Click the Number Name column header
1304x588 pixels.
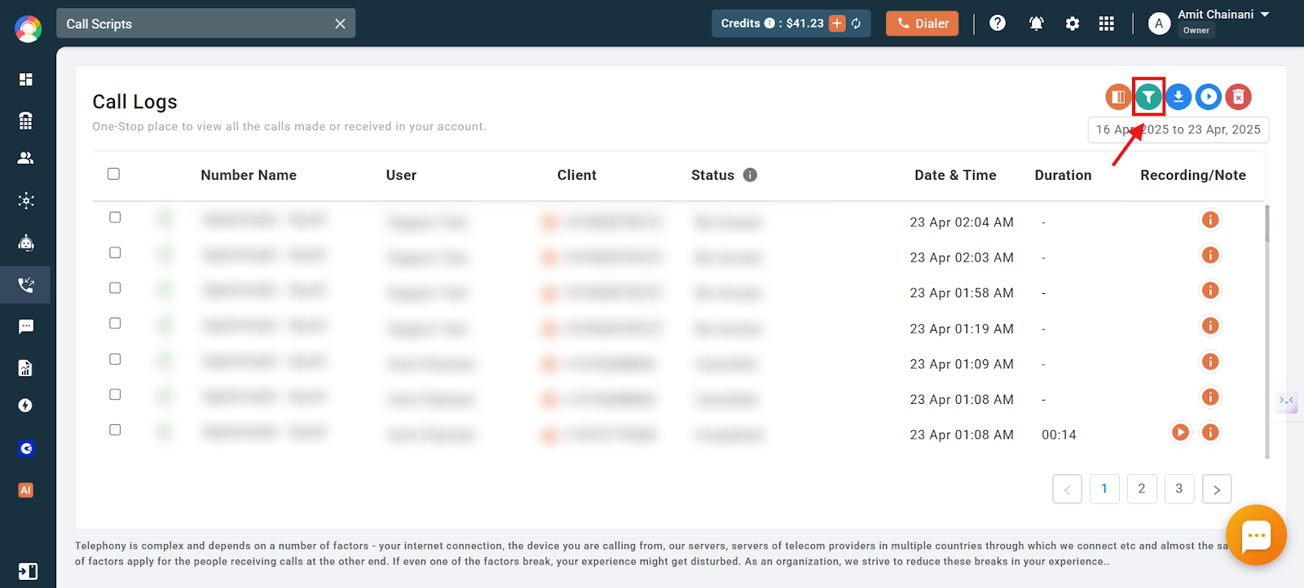249,175
